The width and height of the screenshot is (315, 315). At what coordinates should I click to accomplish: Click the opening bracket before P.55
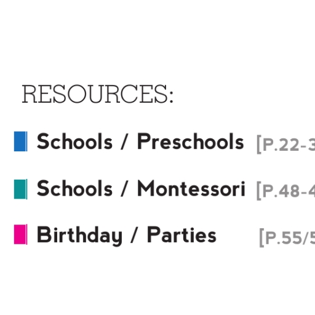[261, 238]
